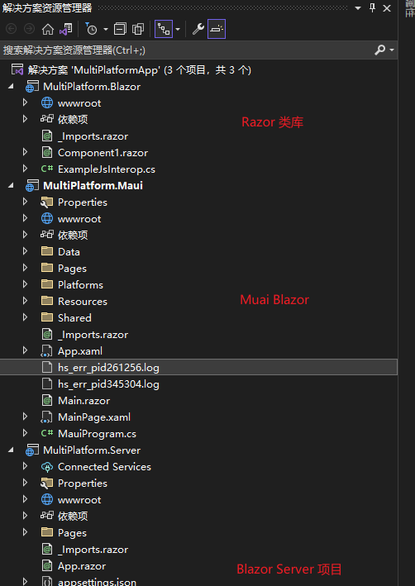Select the Resources folder
This screenshot has height=586, width=415.
[82, 301]
